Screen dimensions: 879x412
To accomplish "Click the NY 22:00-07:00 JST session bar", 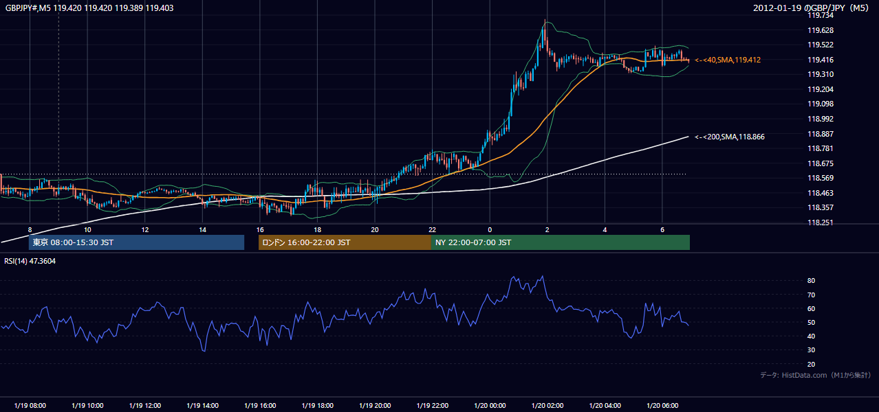I will click(561, 242).
